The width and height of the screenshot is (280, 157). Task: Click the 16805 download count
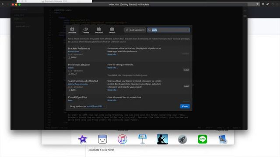[73, 58]
